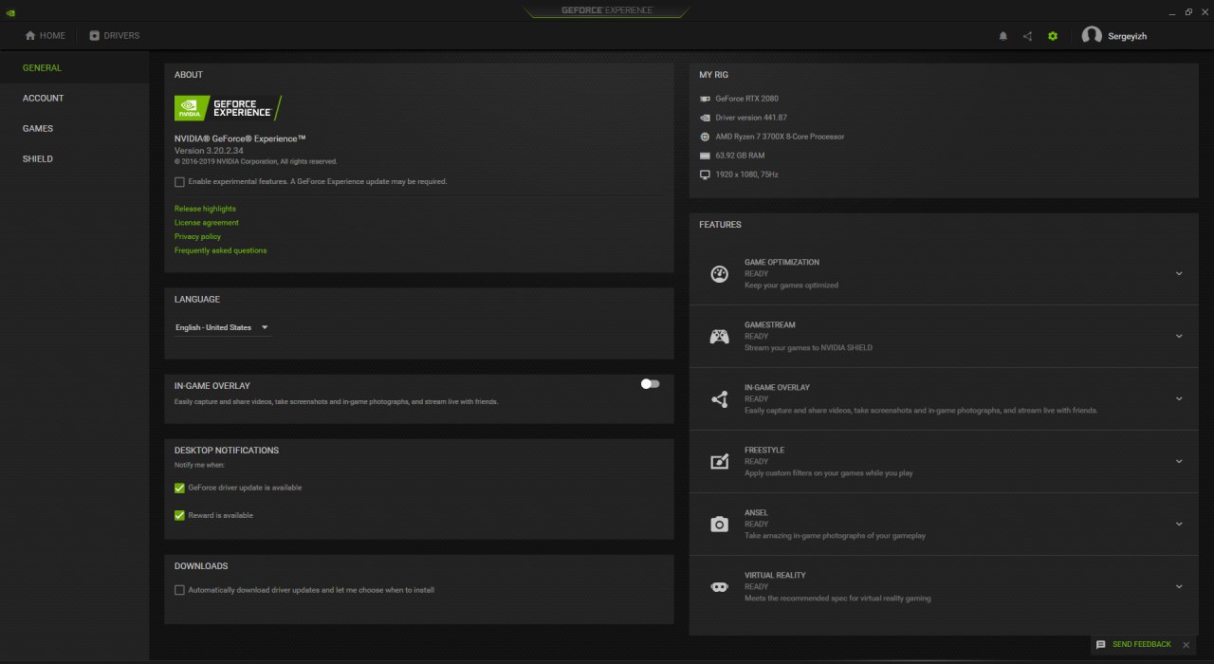Click the GPU icon beside GeForce RTX 2080

[705, 99]
